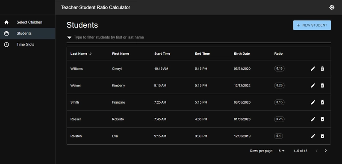Edit the Rolston student row

[x=313, y=136]
